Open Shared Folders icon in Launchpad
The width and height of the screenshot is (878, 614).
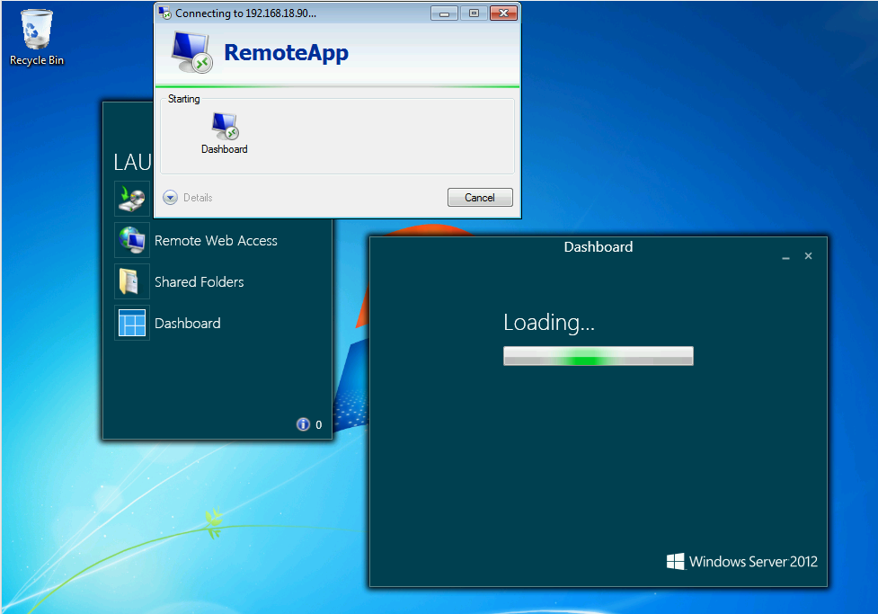pos(132,281)
